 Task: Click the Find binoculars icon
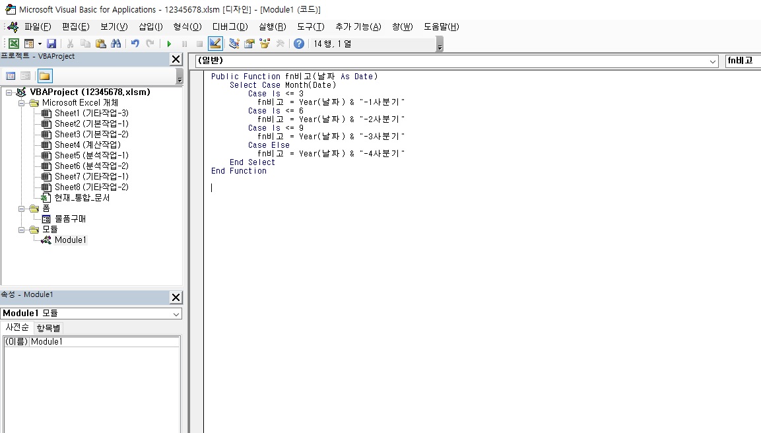pyautogui.click(x=116, y=44)
